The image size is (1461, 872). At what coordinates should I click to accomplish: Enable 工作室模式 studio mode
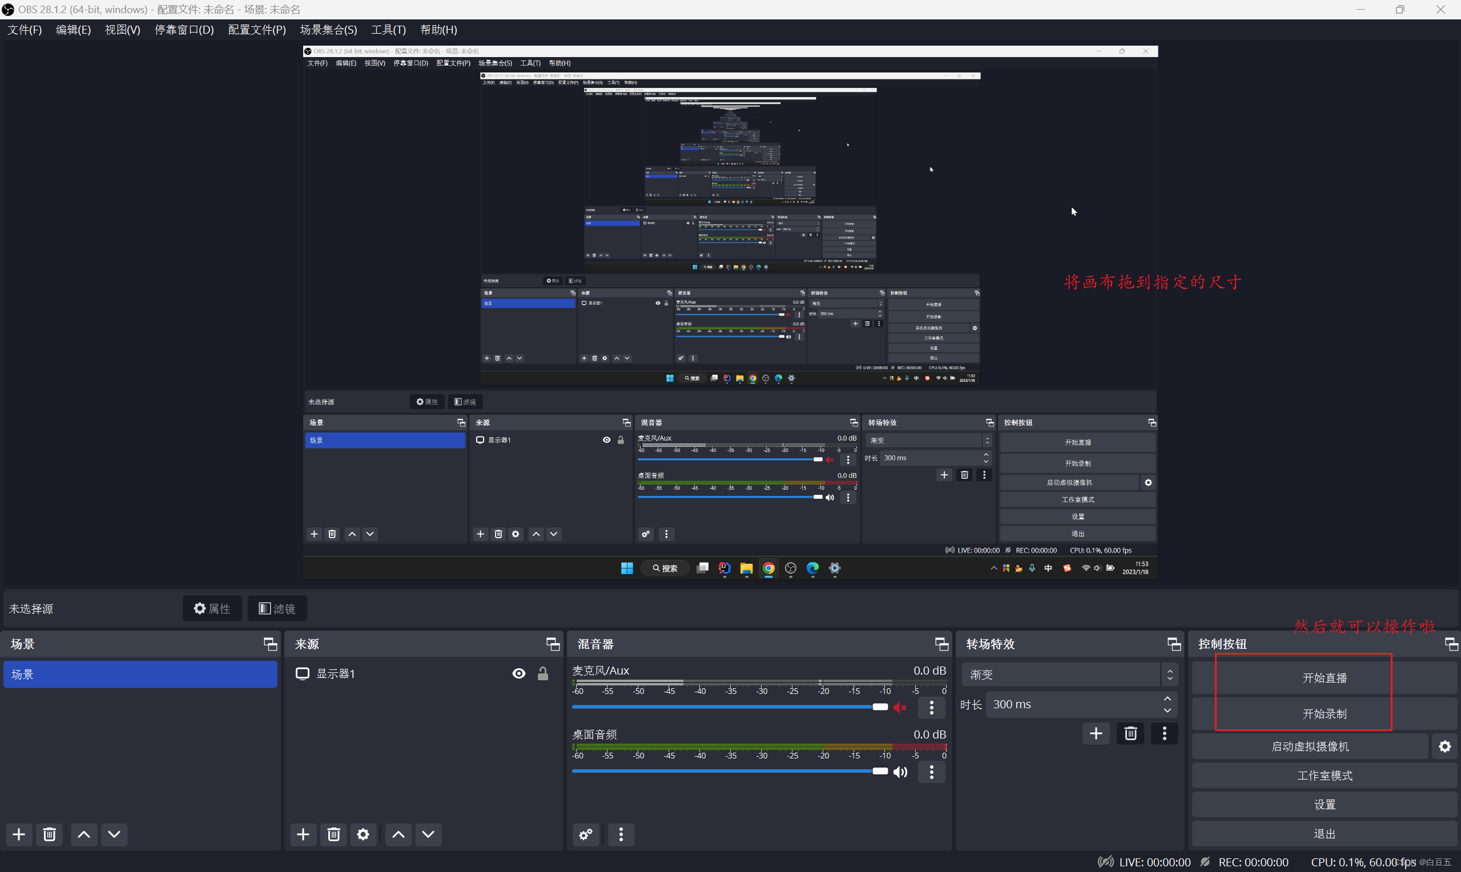[1325, 776]
